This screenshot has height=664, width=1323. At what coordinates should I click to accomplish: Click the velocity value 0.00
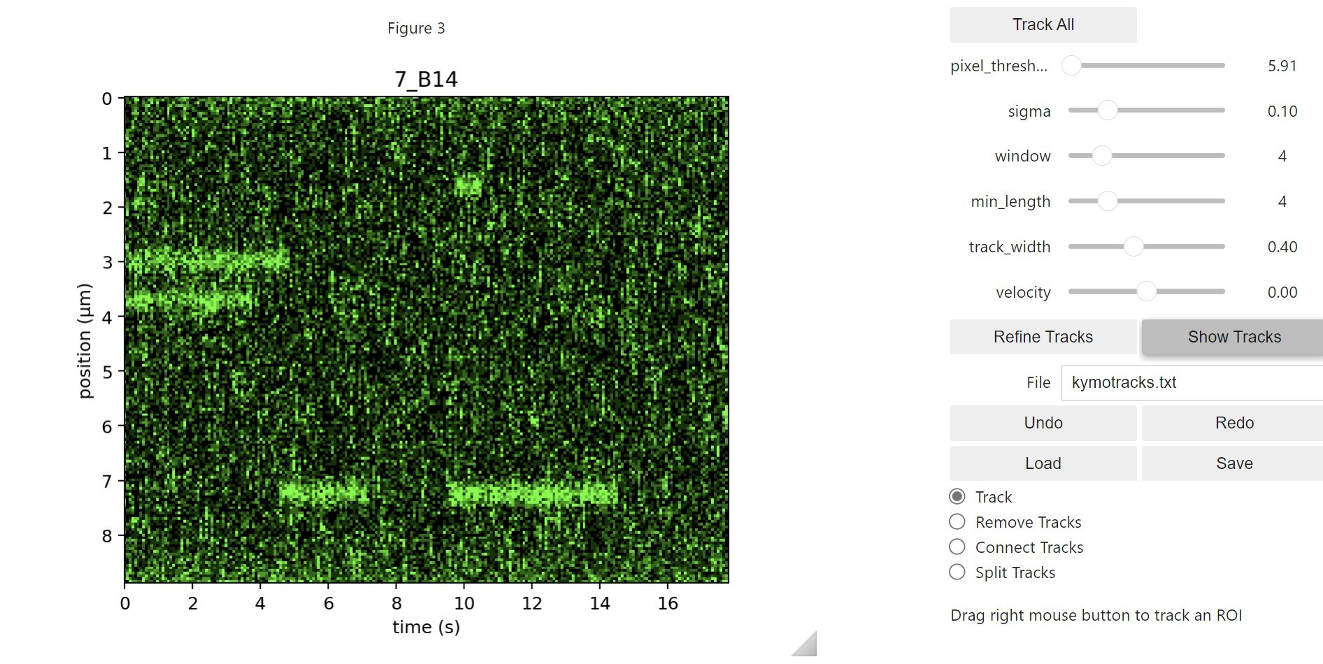pos(1282,292)
